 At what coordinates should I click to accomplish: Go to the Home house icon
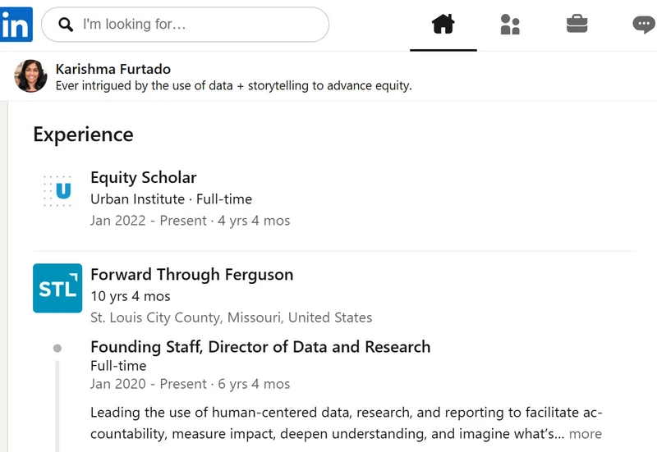point(443,24)
